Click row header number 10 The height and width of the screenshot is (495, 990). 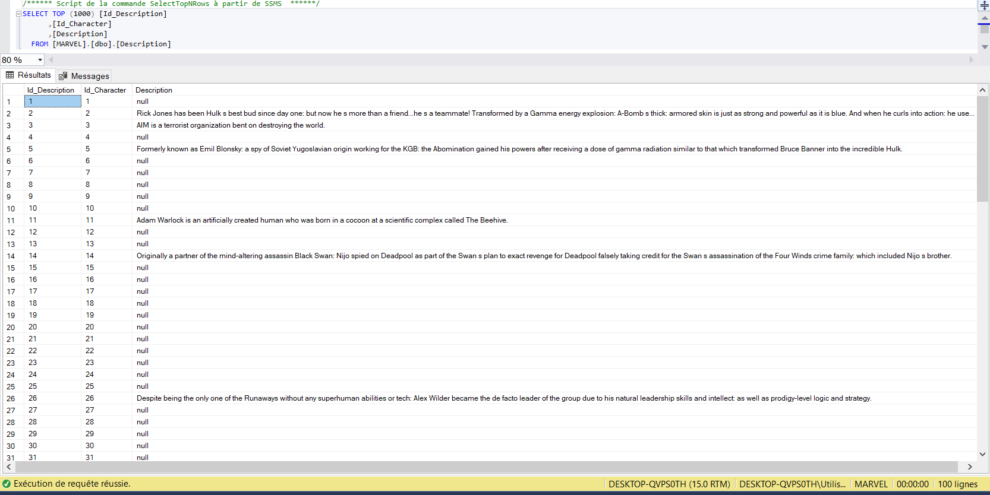click(x=12, y=208)
